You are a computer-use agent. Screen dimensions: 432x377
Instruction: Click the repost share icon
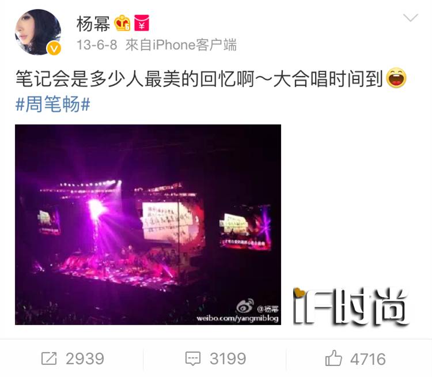point(49,359)
